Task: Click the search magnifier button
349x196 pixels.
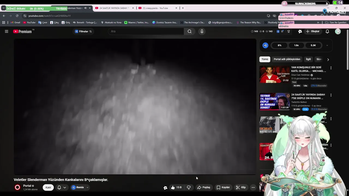Action: coord(189,31)
